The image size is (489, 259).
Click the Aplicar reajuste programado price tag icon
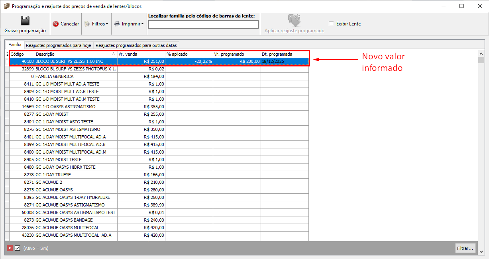pyautogui.click(x=294, y=20)
